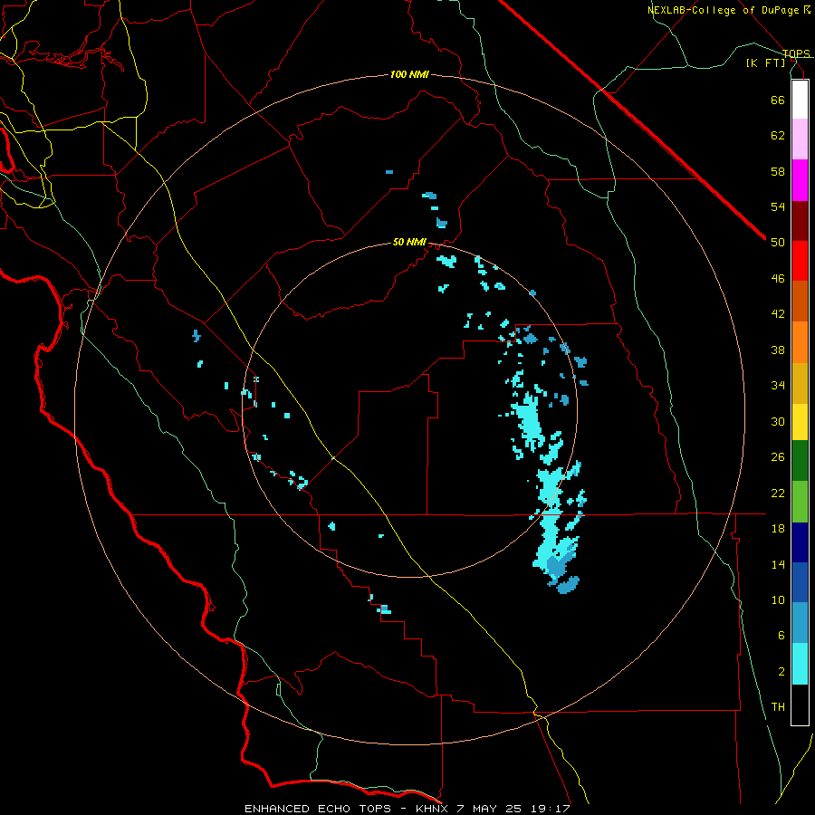Click the yellow 30 kft legend swatch
This screenshot has width=815, height=815.
800,422
